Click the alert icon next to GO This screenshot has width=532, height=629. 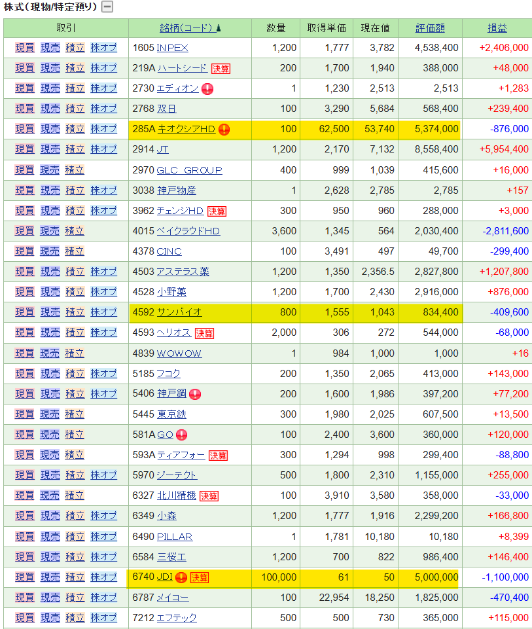(x=182, y=435)
